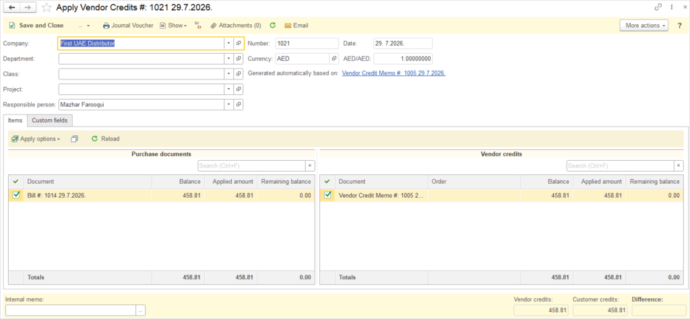Click the Customer credits total field
This screenshot has width=690, height=319.
(600, 310)
